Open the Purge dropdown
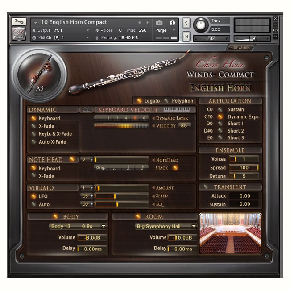 point(174,30)
